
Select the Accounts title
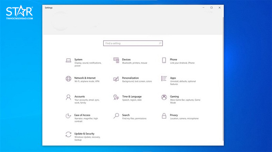(x=80, y=97)
